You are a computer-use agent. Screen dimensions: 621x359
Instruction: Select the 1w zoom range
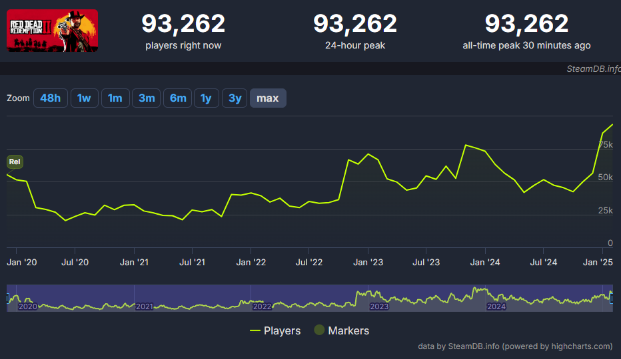coord(85,98)
